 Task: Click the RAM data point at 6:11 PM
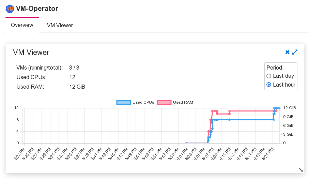(x=230, y=111)
